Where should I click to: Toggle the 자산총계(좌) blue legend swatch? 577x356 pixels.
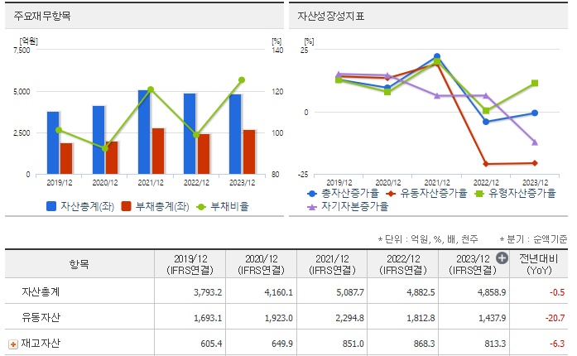point(51,206)
